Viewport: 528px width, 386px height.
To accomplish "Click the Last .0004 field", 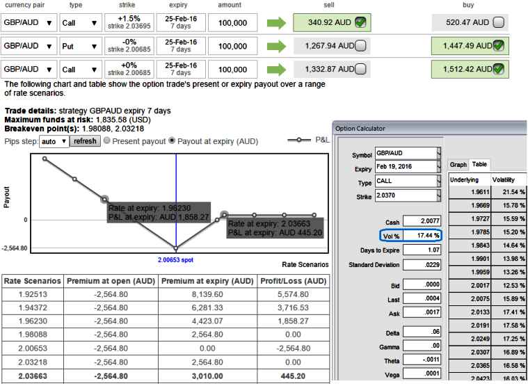I will pyautogui.click(x=422, y=298).
